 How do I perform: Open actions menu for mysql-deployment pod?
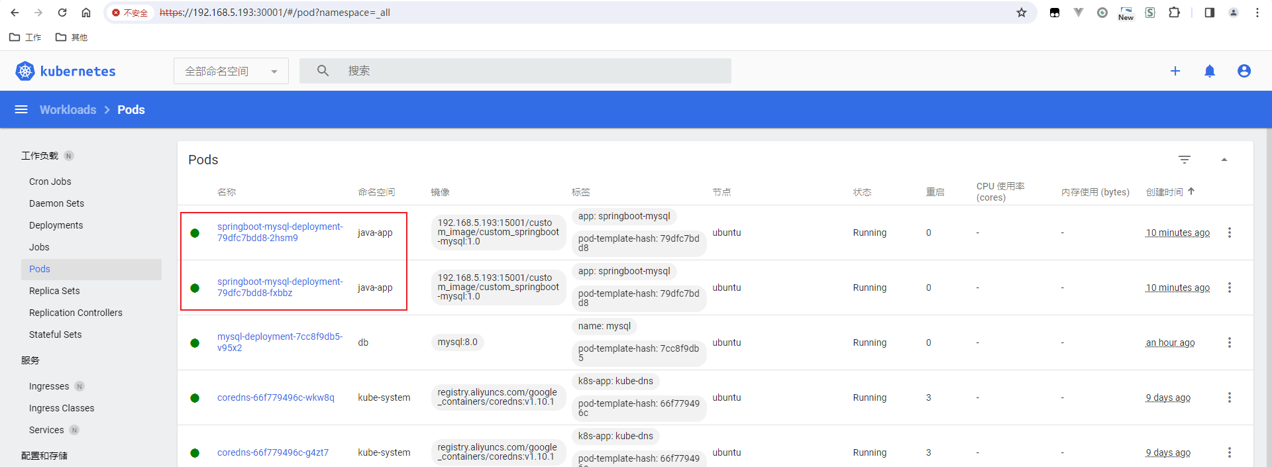click(1230, 342)
